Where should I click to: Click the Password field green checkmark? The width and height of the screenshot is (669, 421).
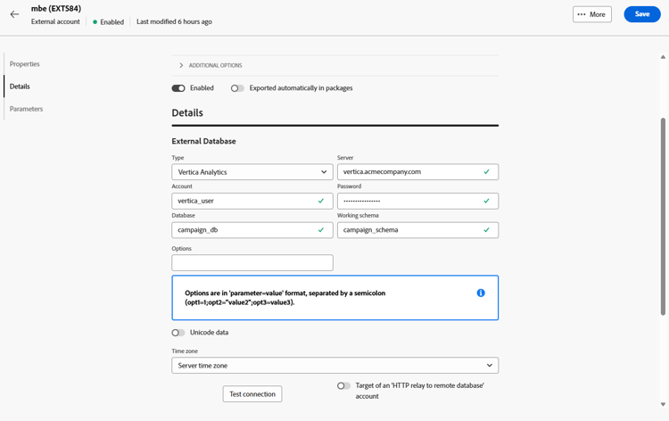click(486, 201)
